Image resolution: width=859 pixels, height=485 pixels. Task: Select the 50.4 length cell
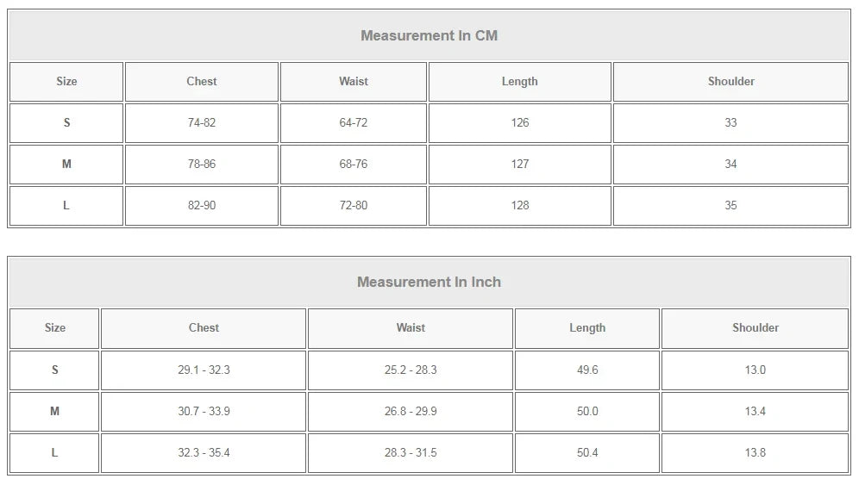click(x=587, y=453)
